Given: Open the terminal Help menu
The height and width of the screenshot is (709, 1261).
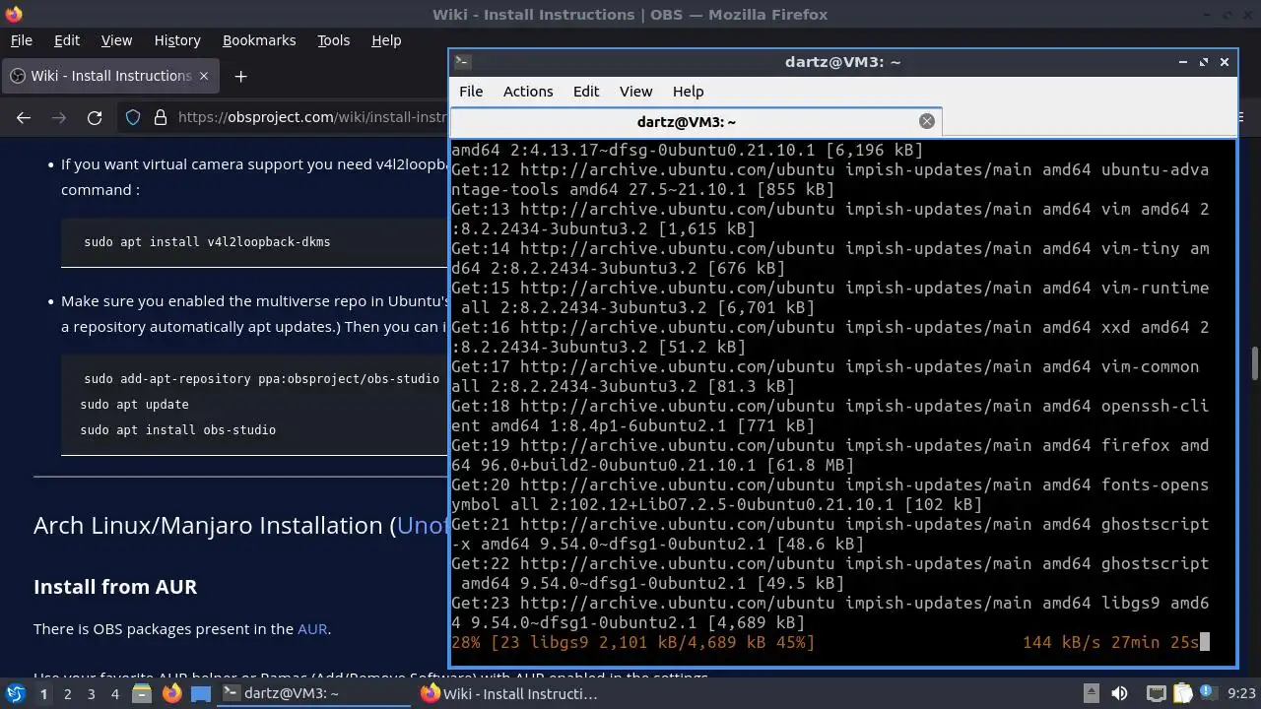Looking at the screenshot, I should pyautogui.click(x=688, y=91).
